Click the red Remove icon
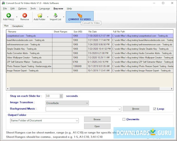Screen dimensions: 177x141 pyautogui.click(x=25, y=15)
